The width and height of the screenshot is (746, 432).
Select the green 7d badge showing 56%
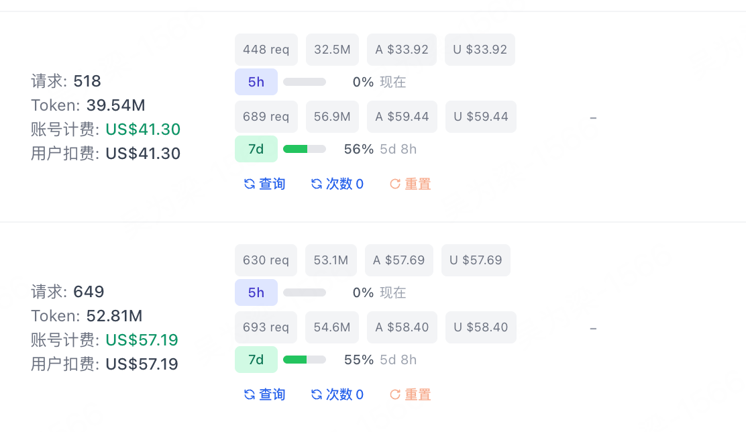[256, 149]
